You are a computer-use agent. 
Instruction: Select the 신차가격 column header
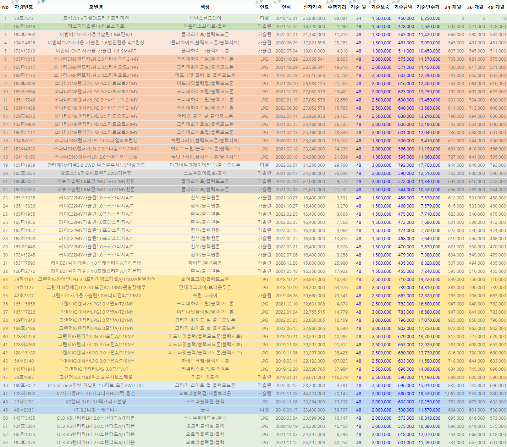coord(313,7)
